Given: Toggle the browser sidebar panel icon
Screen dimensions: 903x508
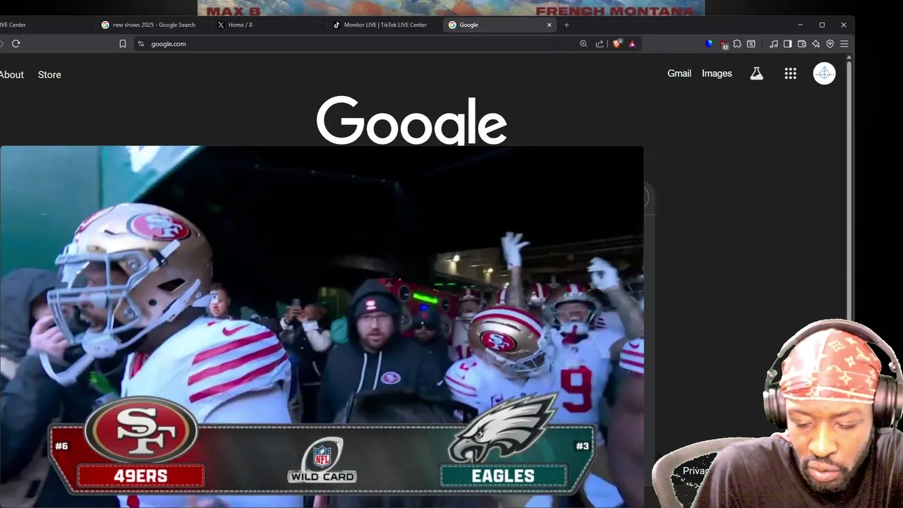Looking at the screenshot, I should click(788, 44).
